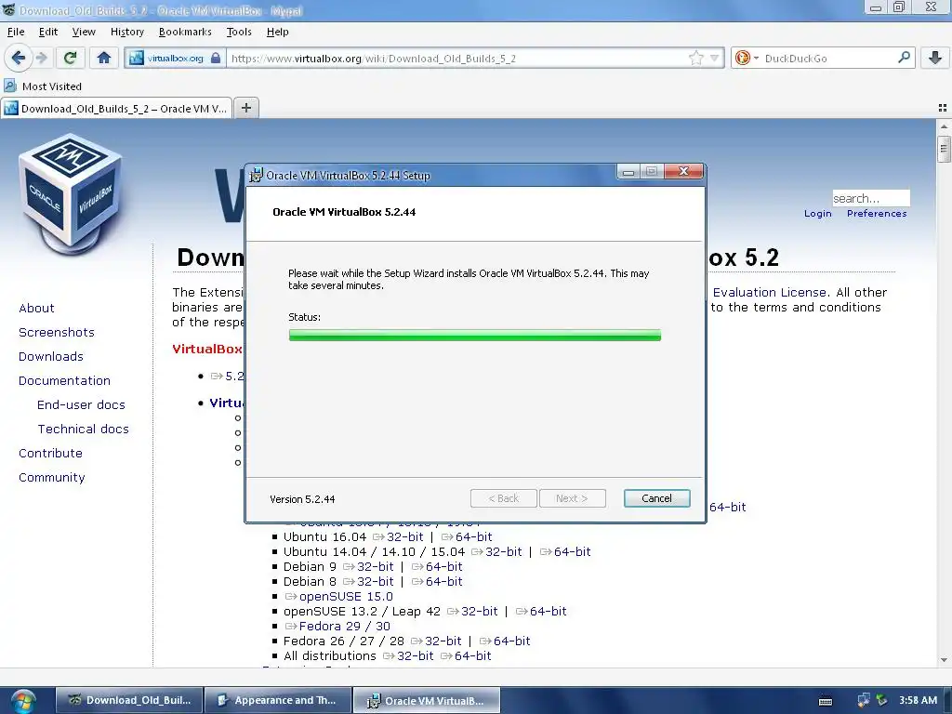952x714 pixels.
Task: Open the About sidebar link
Action: tap(36, 308)
